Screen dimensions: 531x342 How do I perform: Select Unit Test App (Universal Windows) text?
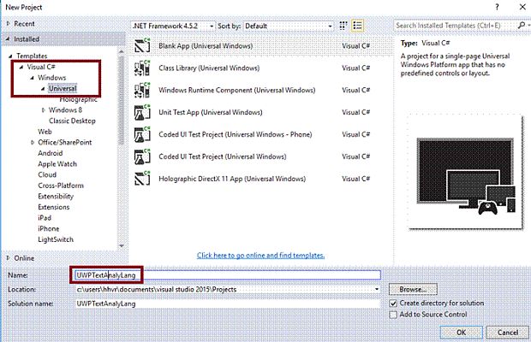[x=211, y=112]
